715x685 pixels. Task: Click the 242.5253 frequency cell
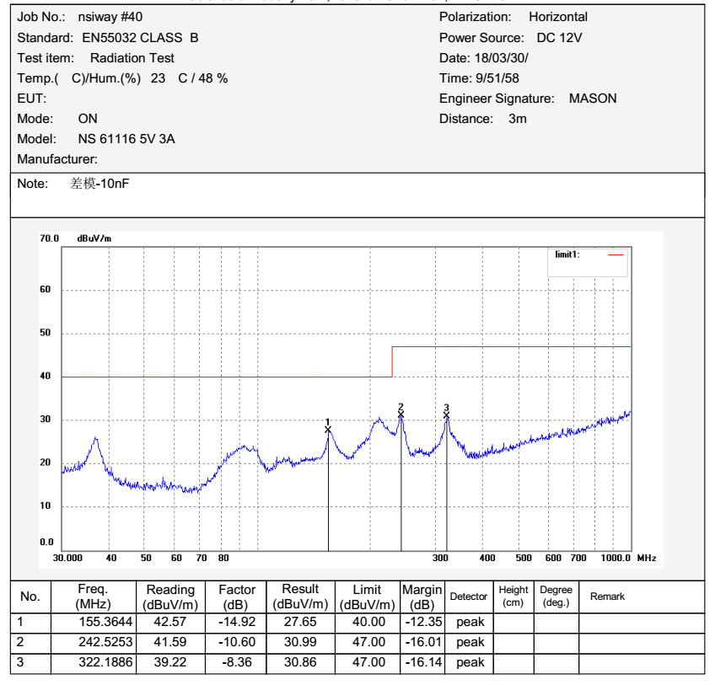(x=91, y=642)
